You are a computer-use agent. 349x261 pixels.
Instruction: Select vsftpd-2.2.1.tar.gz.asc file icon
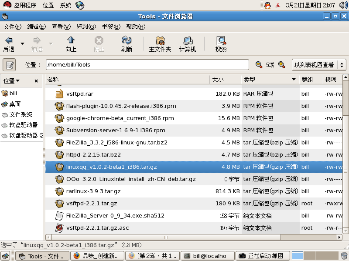pyautogui.click(x=59, y=228)
